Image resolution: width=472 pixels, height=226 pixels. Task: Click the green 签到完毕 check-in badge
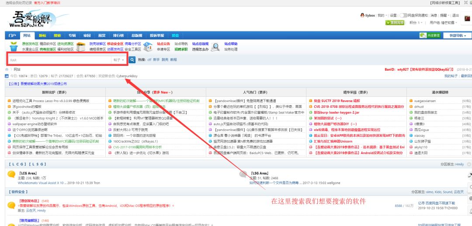[395, 23]
